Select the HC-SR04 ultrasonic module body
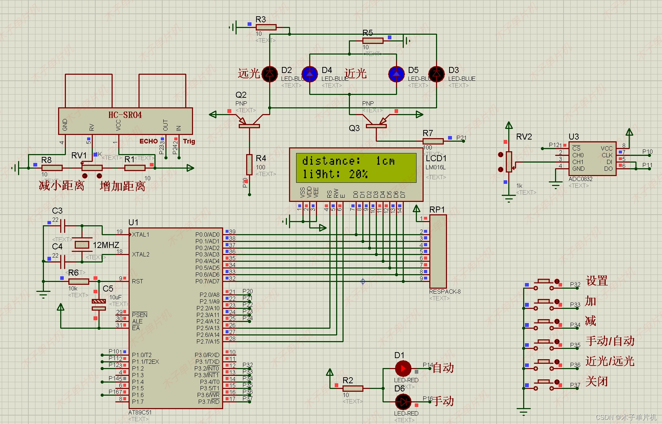 [125, 121]
